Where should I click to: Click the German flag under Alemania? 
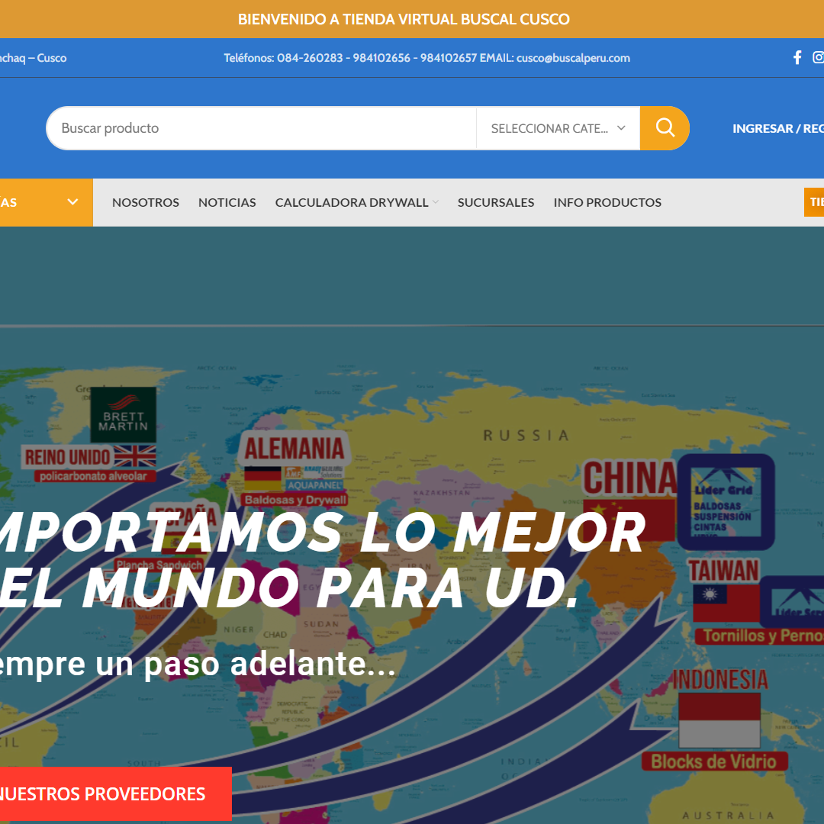[262, 478]
